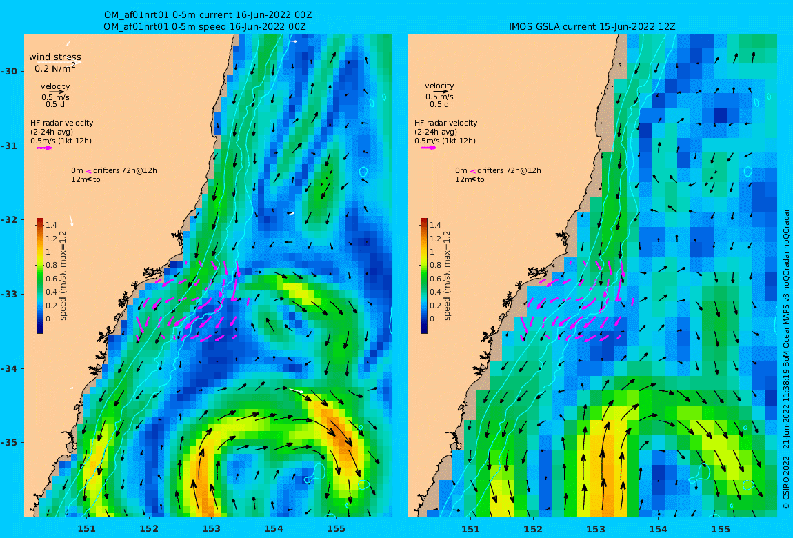Viewport: 793px width, 538px height.
Task: Select title 'OM_af01nrt01 0-5m speed 16-Jun-2022 00Z'
Action: point(204,26)
